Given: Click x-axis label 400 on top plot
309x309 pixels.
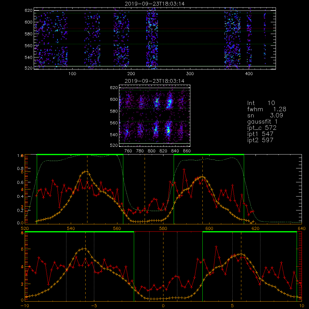Looking at the screenshot, I should click(x=249, y=74).
